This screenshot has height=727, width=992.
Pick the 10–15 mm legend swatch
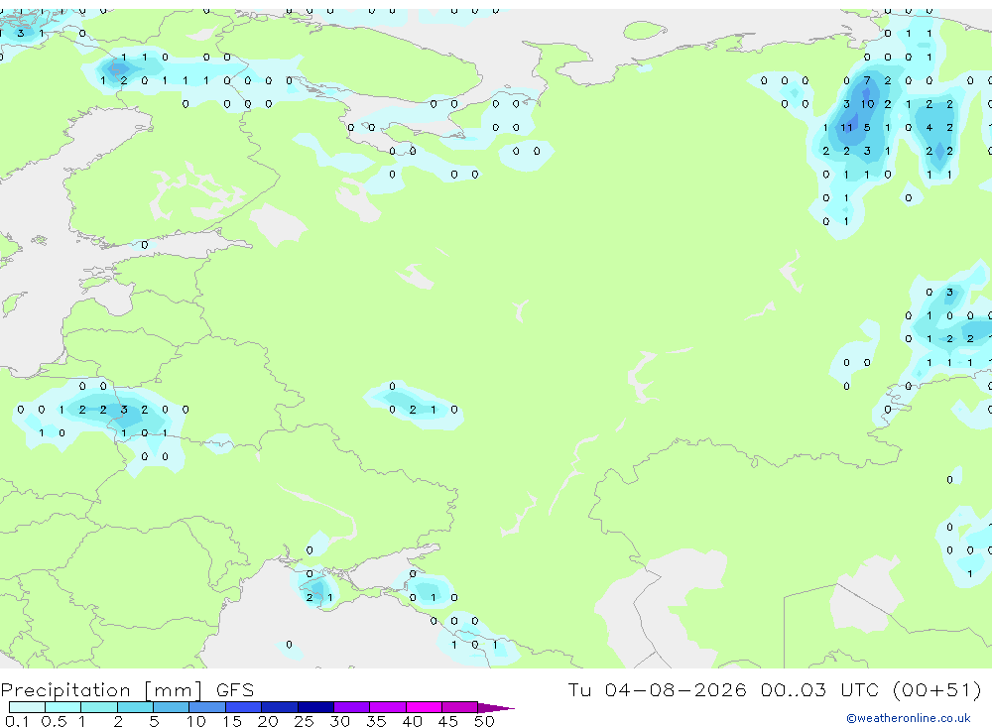[207, 707]
